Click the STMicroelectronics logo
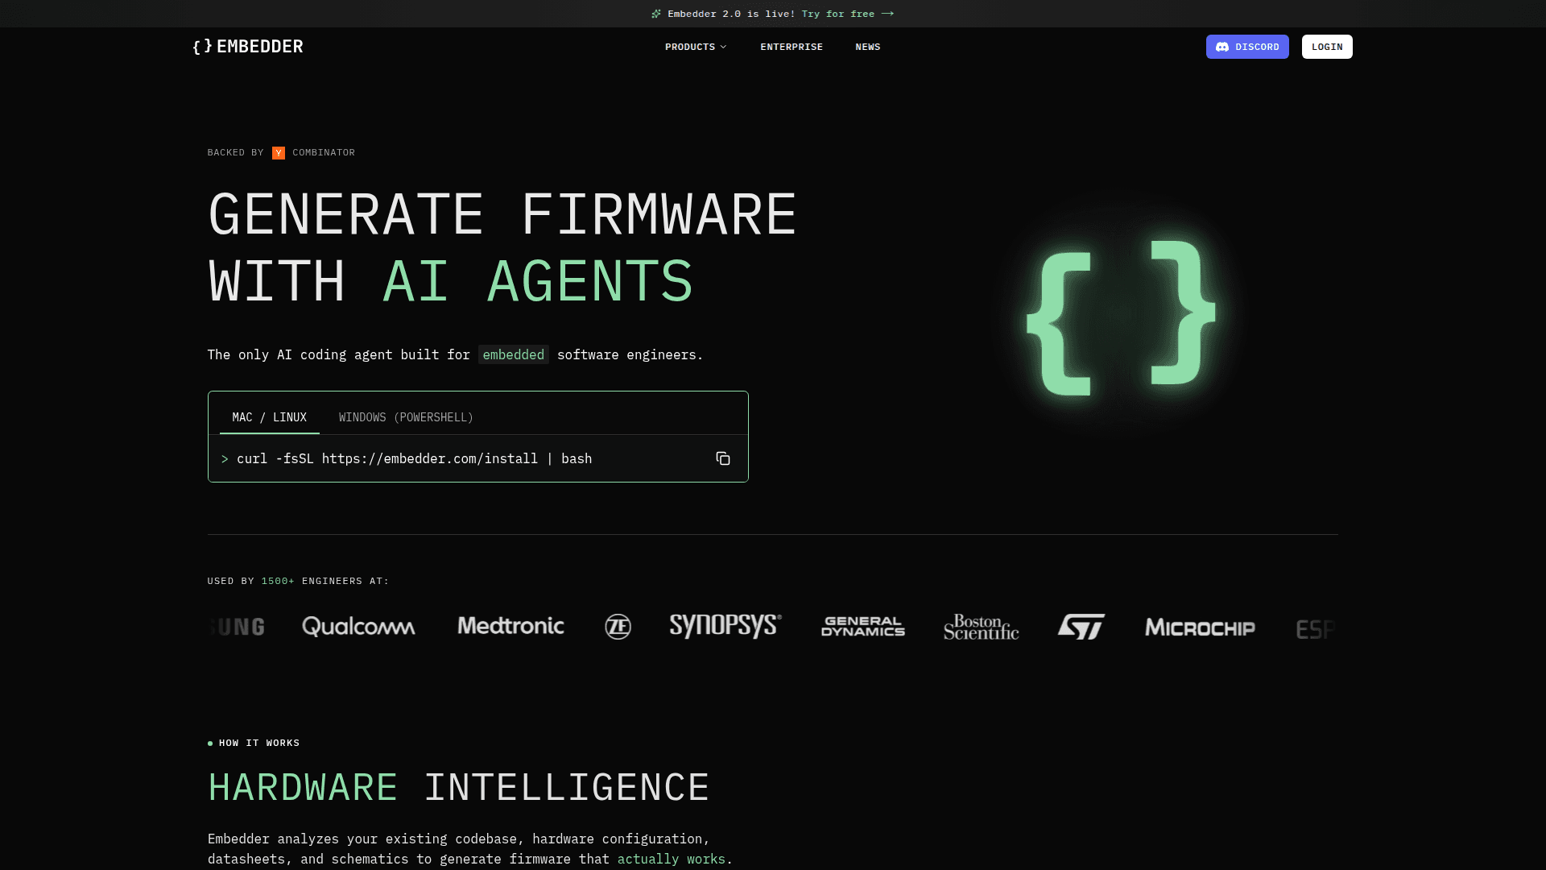The height and width of the screenshot is (870, 1546). pos(1081,627)
